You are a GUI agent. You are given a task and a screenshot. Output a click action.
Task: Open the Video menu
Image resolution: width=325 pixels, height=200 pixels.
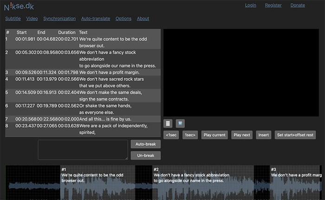pyautogui.click(x=32, y=19)
